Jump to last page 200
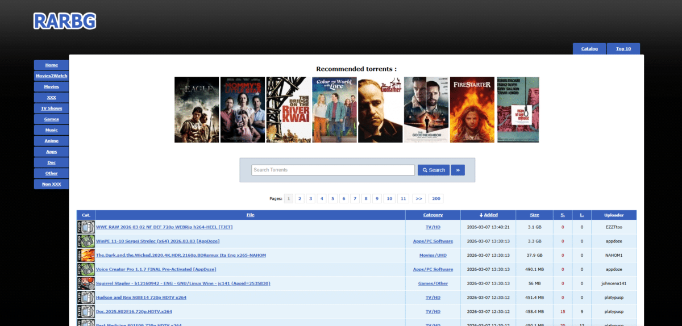The width and height of the screenshot is (682, 326). [x=436, y=199]
